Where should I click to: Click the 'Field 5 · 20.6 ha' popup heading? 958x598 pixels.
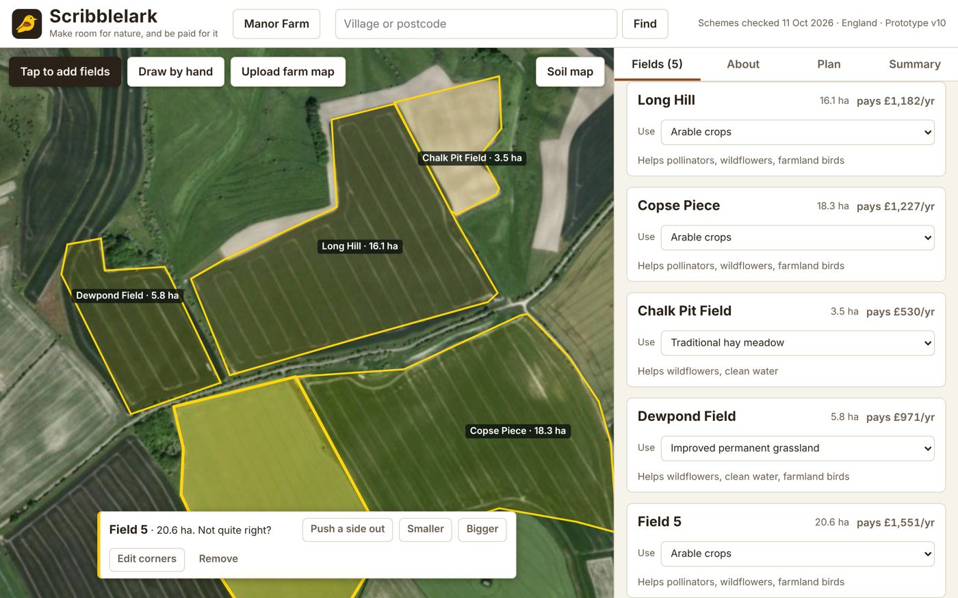(151, 530)
